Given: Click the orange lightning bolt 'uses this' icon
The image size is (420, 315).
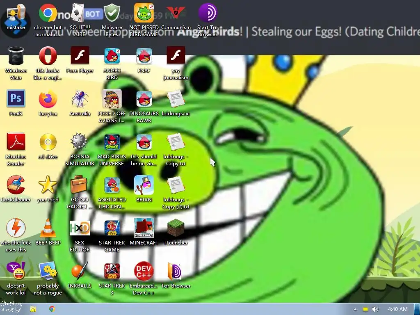Looking at the screenshot, I should click(16, 228).
